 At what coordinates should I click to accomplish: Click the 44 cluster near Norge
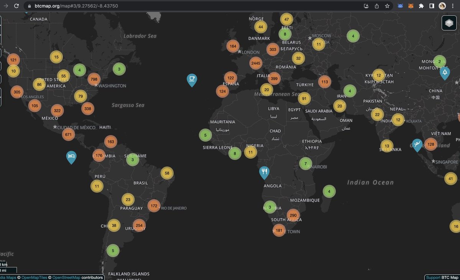point(261,27)
